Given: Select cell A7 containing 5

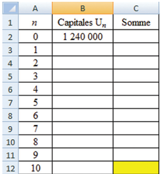Looking at the screenshot, I should 35,102.
